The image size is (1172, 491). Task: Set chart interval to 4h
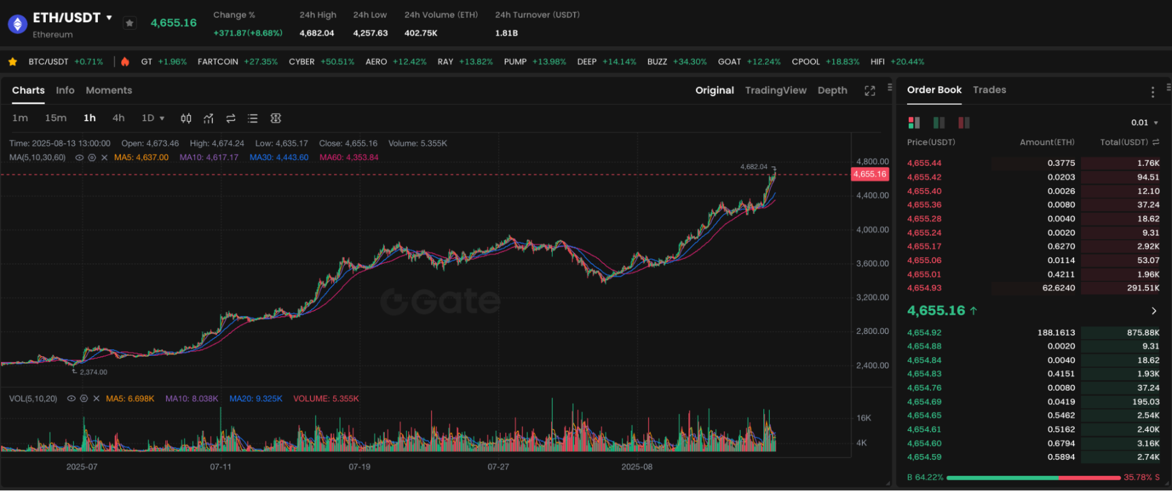pos(118,118)
